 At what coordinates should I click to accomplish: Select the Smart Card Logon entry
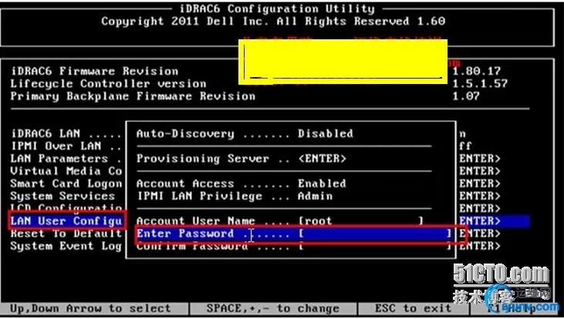pyautogui.click(x=66, y=184)
